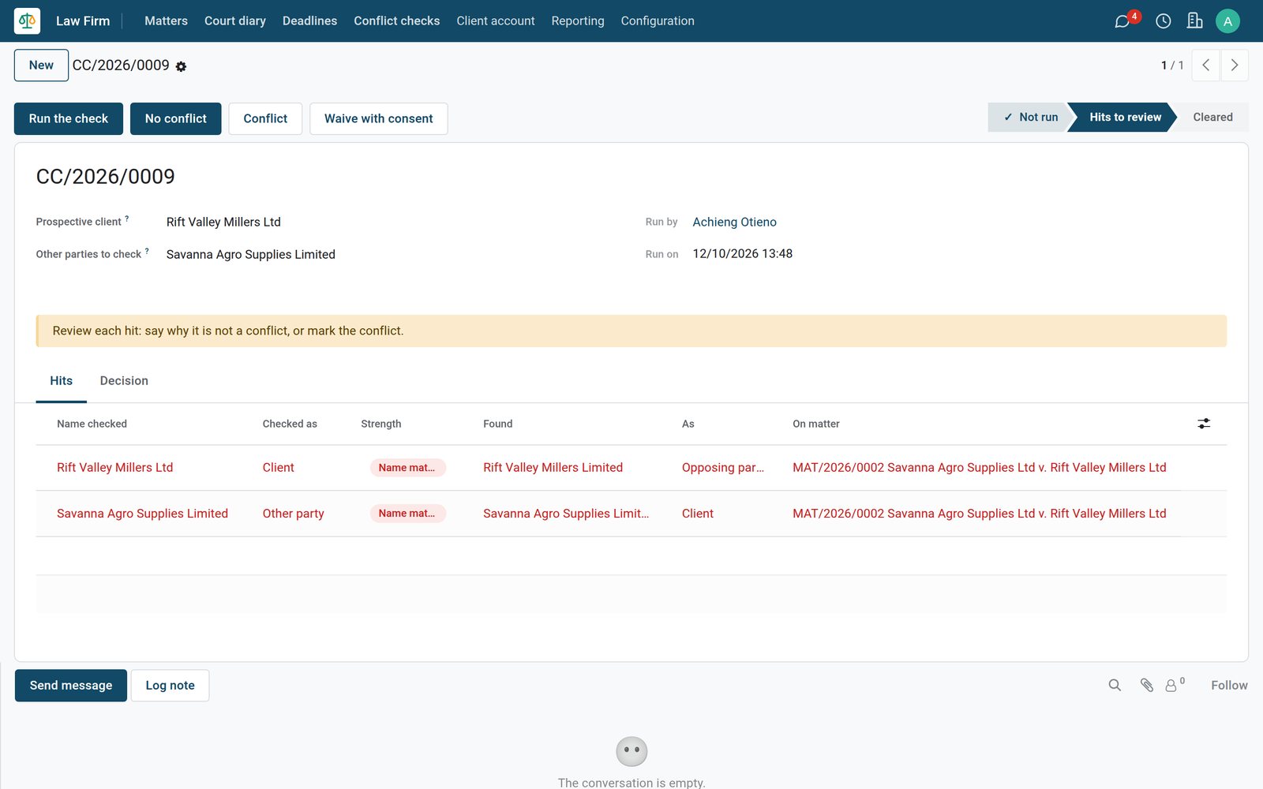1263x789 pixels.
Task: Search the chatter messages magnifier icon
Action: click(x=1115, y=685)
